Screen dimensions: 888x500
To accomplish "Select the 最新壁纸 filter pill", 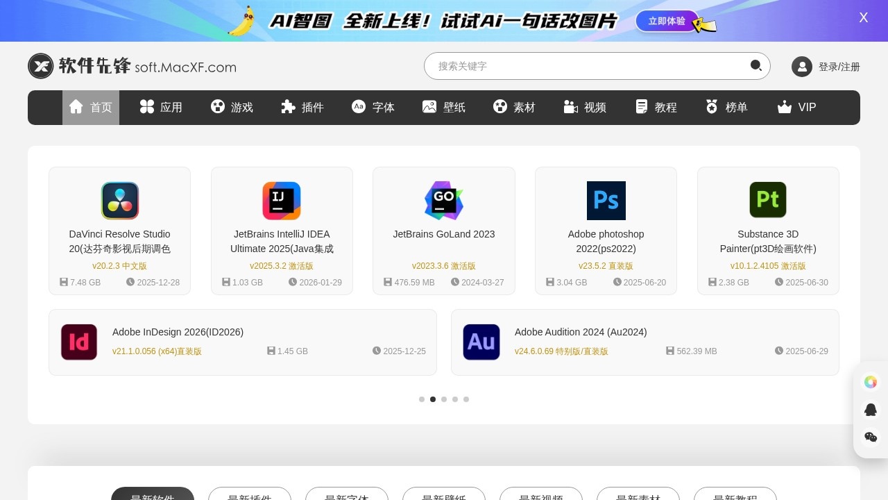I will pos(444,497).
